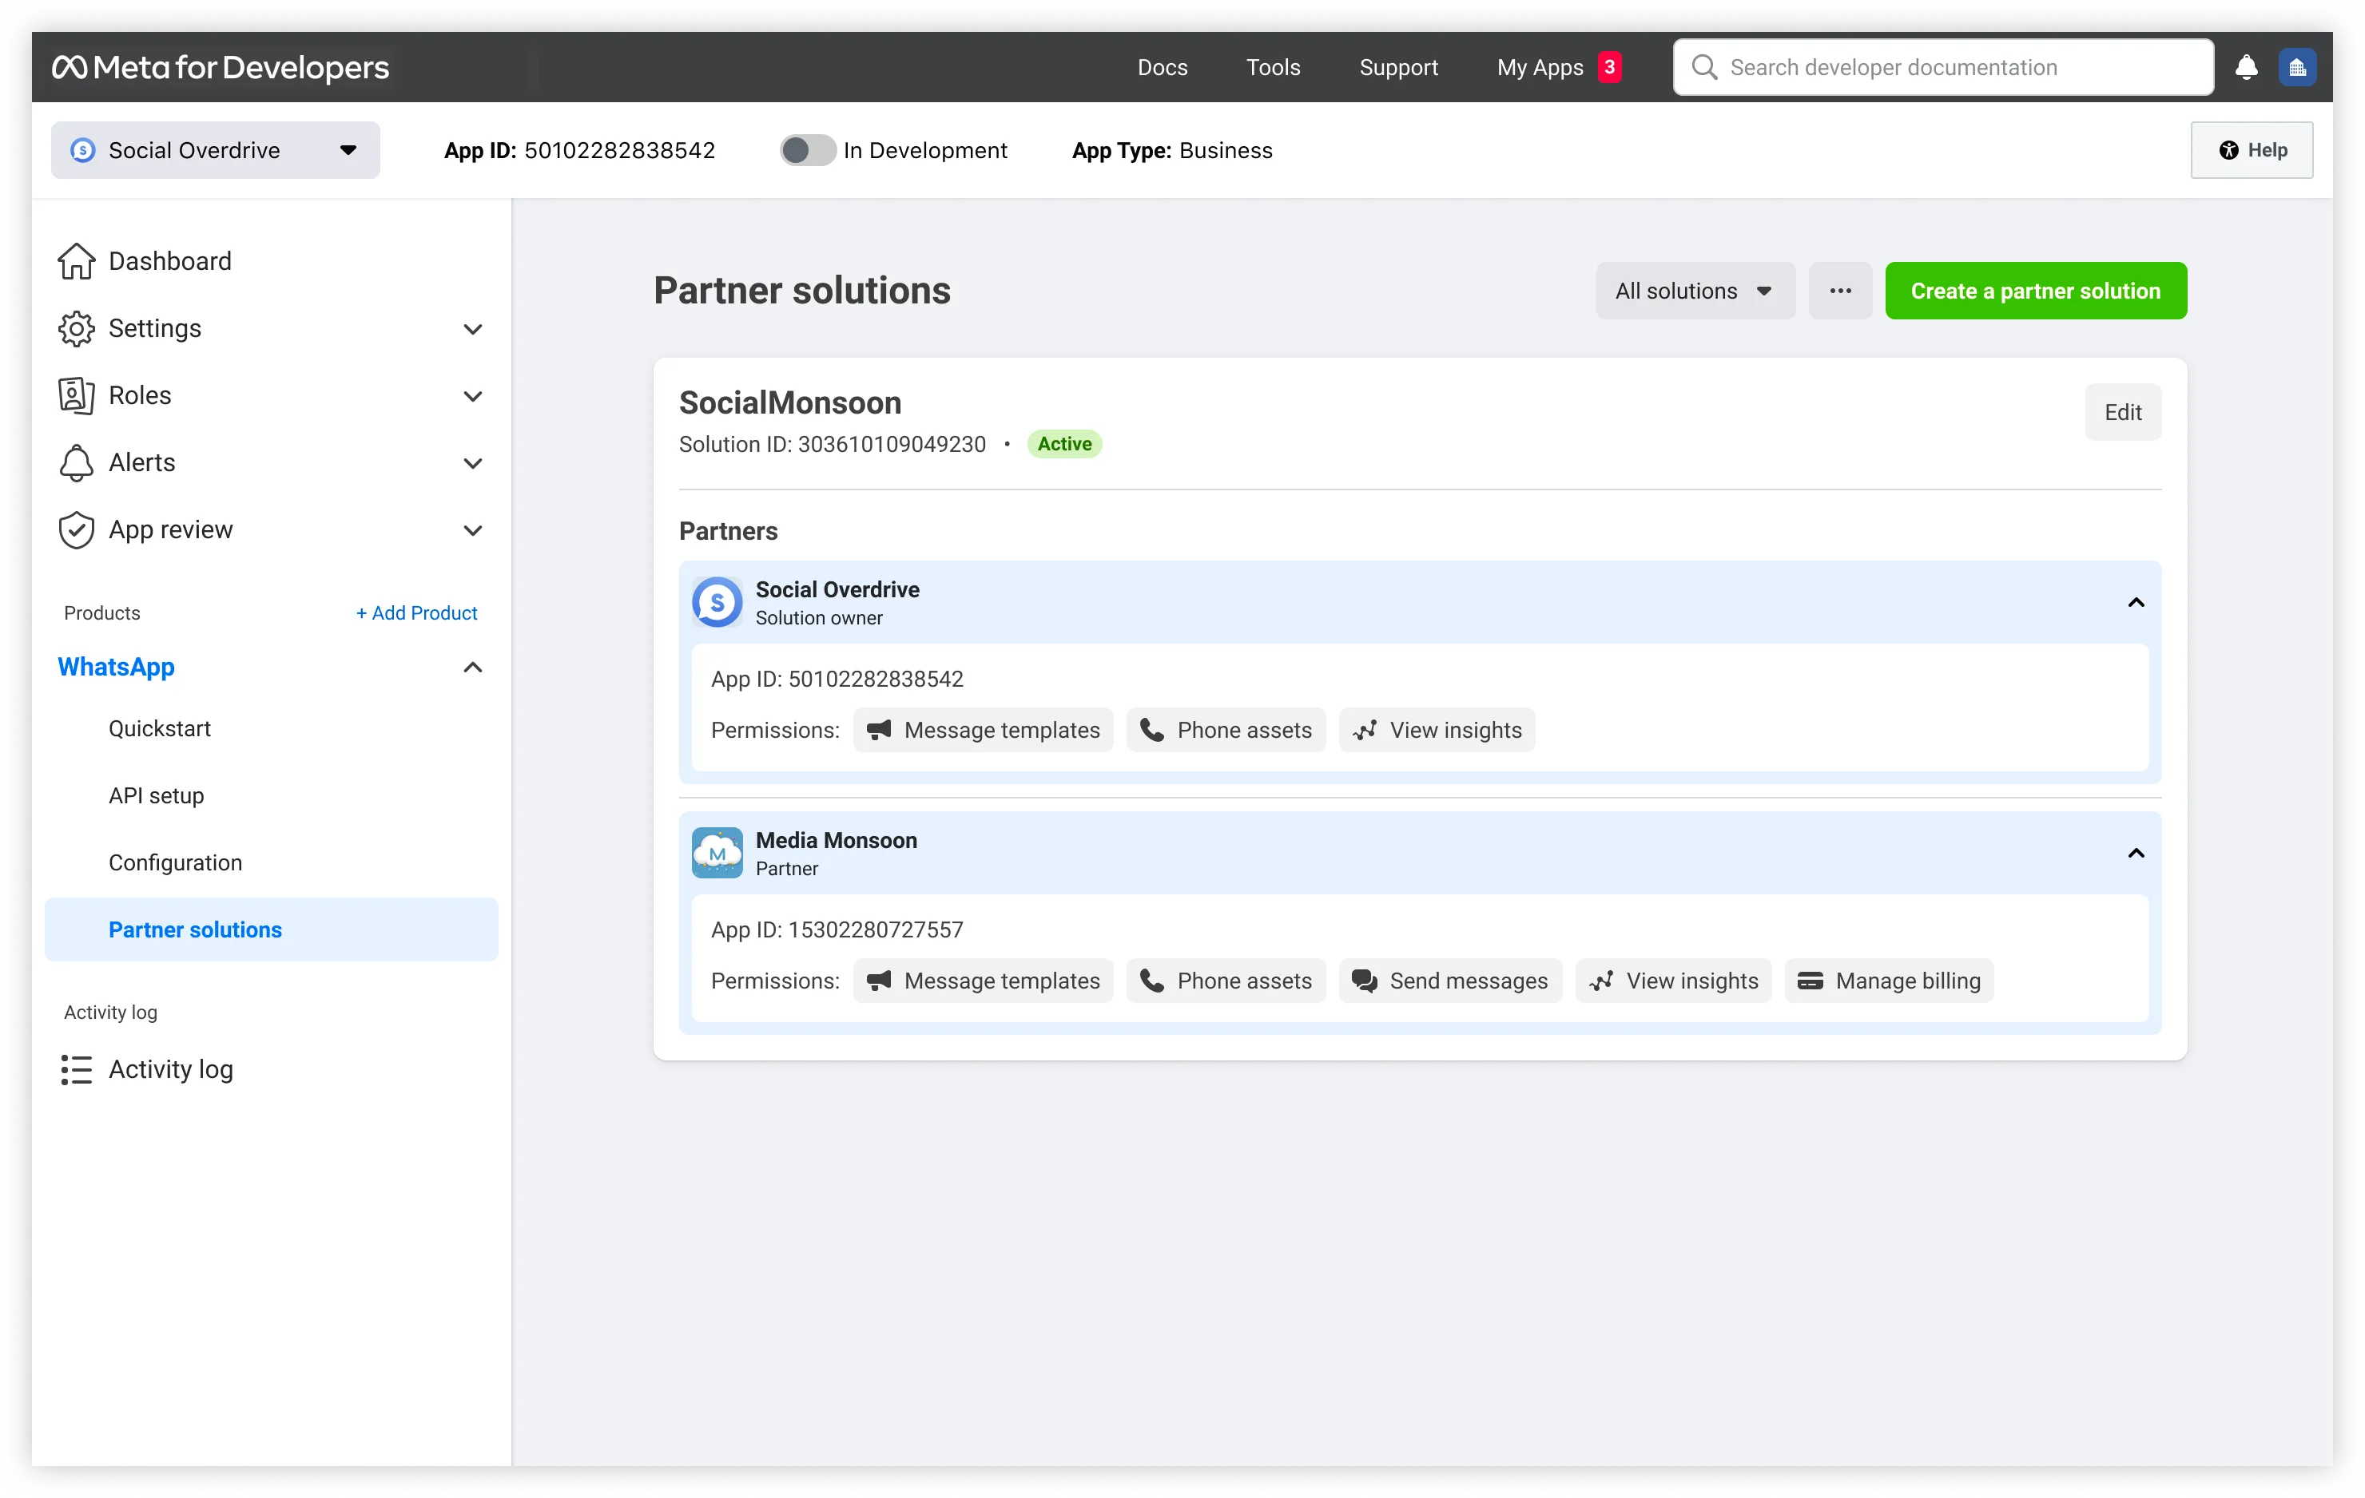2365x1498 pixels.
Task: Click the Dashboard home icon
Action: click(76, 261)
